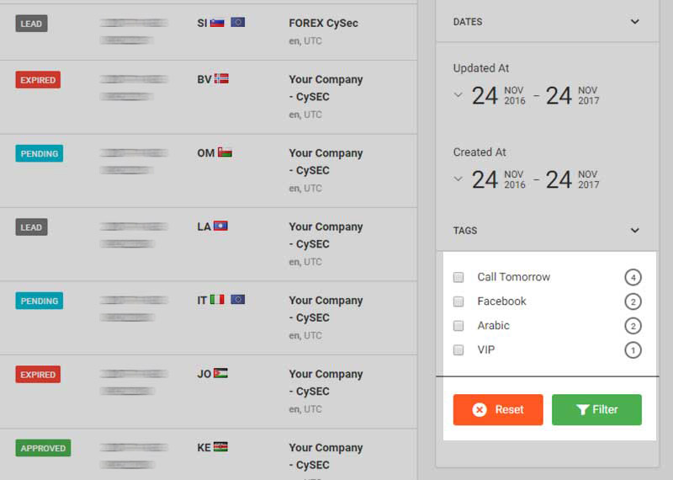The image size is (673, 480).
Task: Click the Laos flag icon next to LA
Action: (220, 227)
